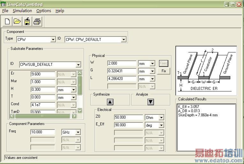244x164 pixels.
Task: Open the Options menu
Action: (43, 11)
